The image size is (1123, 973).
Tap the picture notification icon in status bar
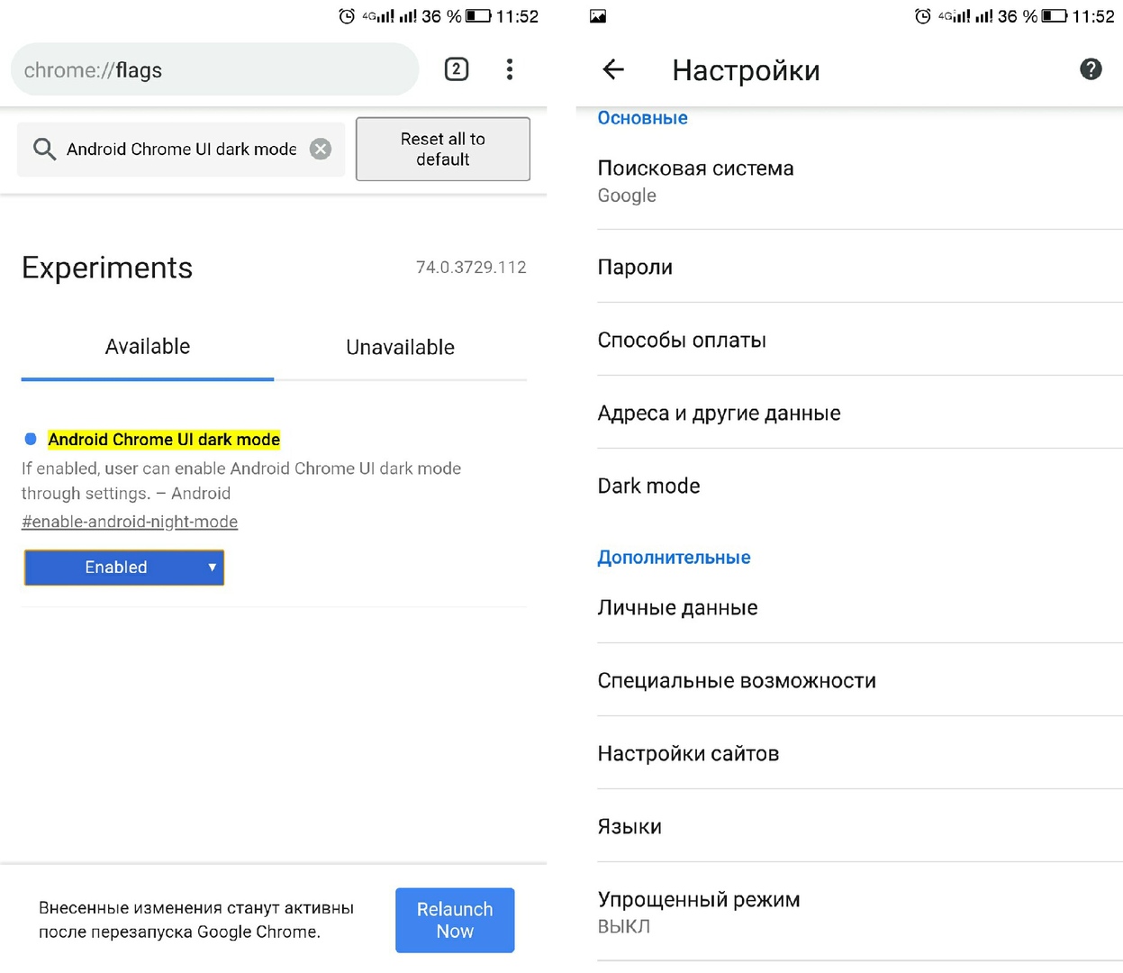[598, 16]
